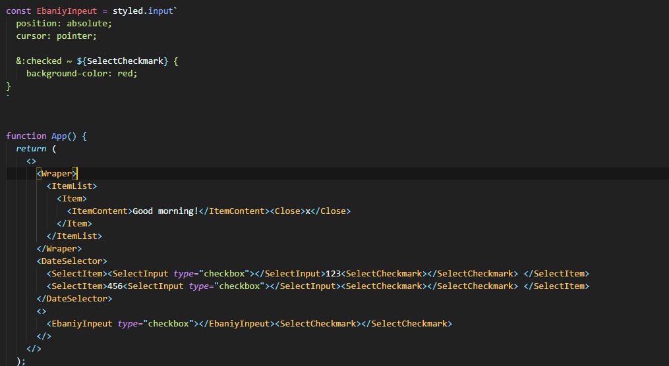
Task: Click 'EbaniyInpeut' in the const declaration
Action: pyautogui.click(x=67, y=11)
